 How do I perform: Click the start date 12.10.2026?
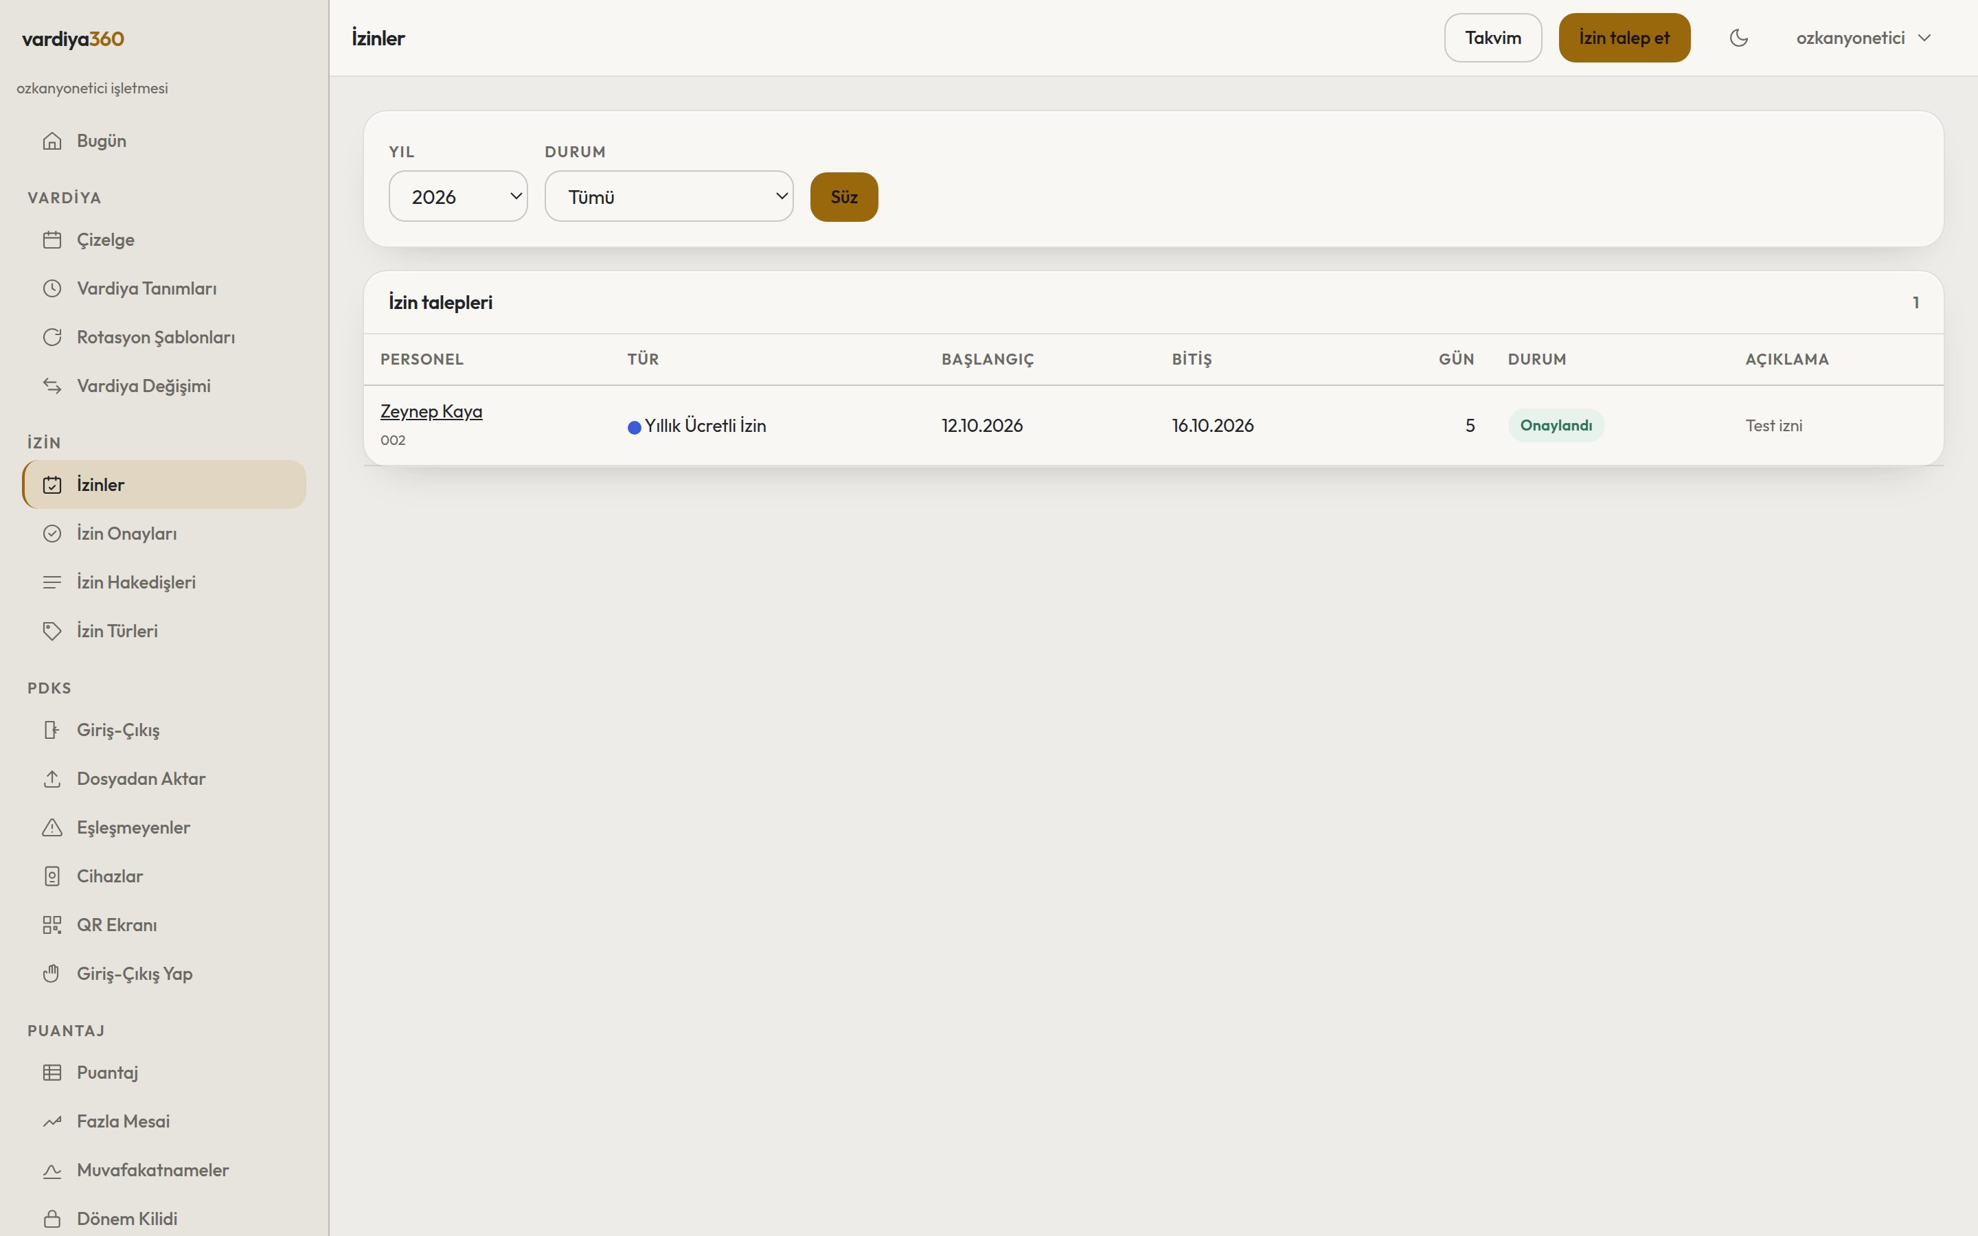point(981,425)
